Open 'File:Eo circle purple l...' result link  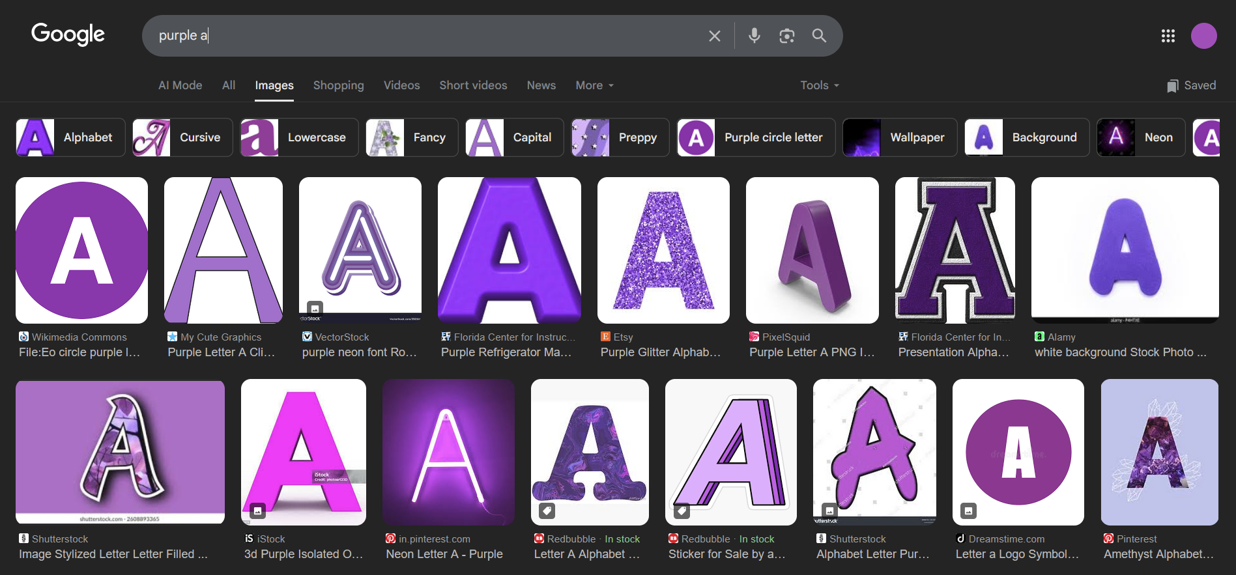pyautogui.click(x=79, y=352)
